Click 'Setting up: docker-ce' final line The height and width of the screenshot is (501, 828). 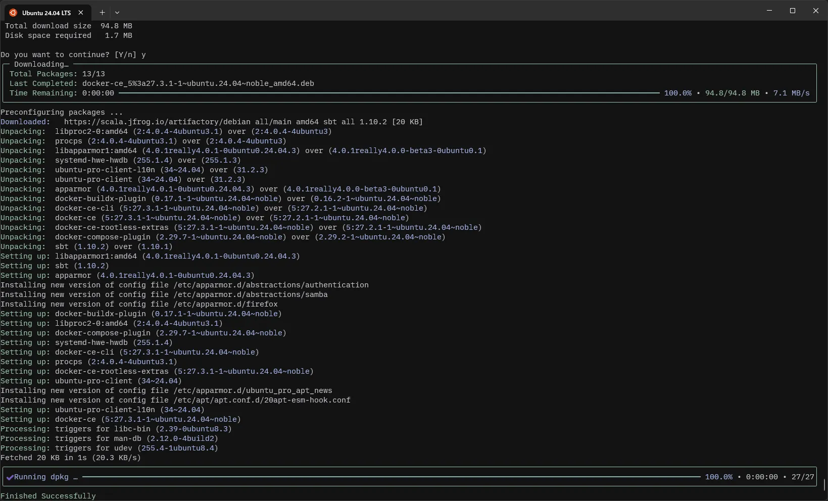pyautogui.click(x=121, y=419)
